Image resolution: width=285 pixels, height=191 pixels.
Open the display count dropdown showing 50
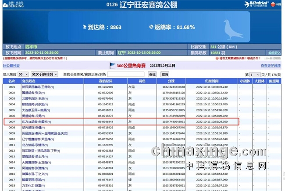[23, 75]
